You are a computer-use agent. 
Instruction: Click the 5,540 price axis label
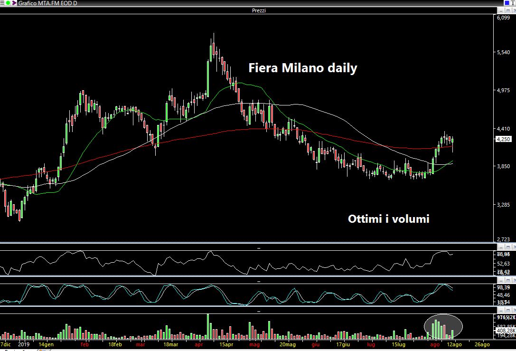[x=504, y=52]
